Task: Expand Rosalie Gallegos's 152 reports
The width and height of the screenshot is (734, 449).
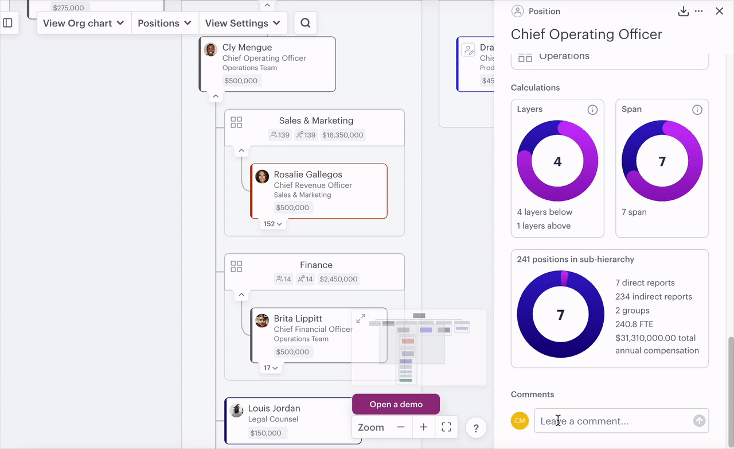Action: pos(273,224)
